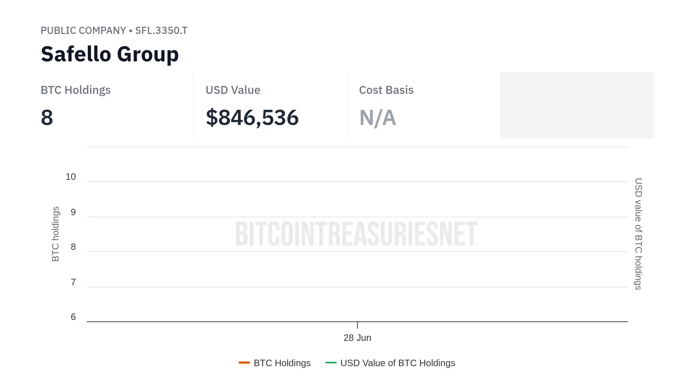This screenshot has height=390, width=694.
Task: Click the Cost Basis card label
Action: point(386,90)
